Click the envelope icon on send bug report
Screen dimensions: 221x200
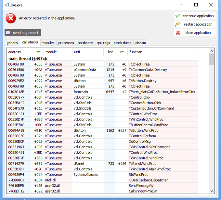coord(8,33)
